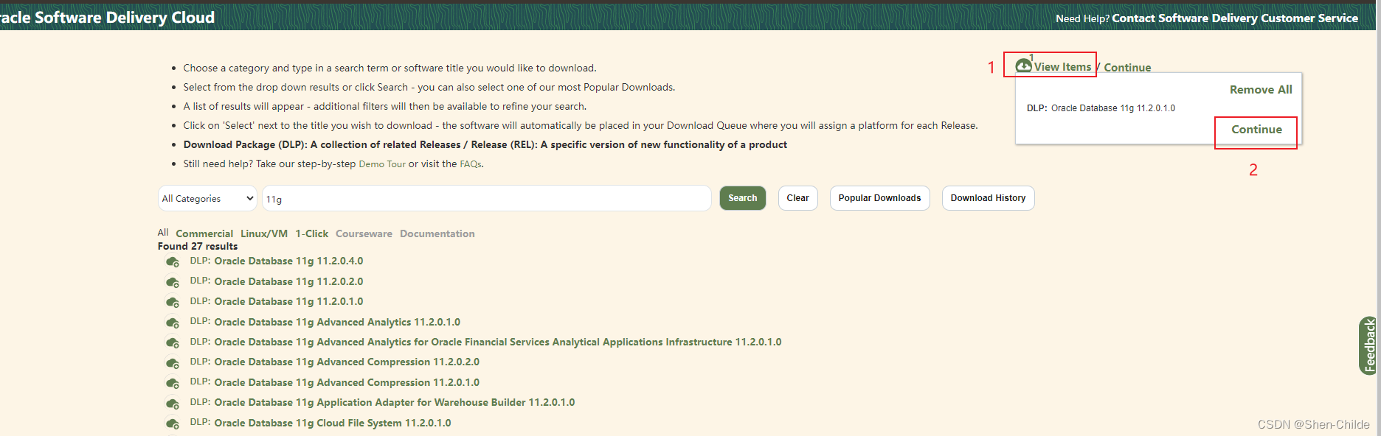Click Oracle Software Delivery Cloud header title

pyautogui.click(x=107, y=18)
